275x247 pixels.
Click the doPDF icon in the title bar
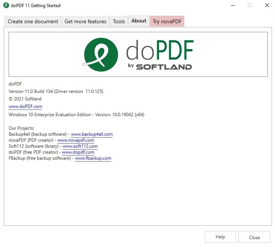click(x=6, y=5)
